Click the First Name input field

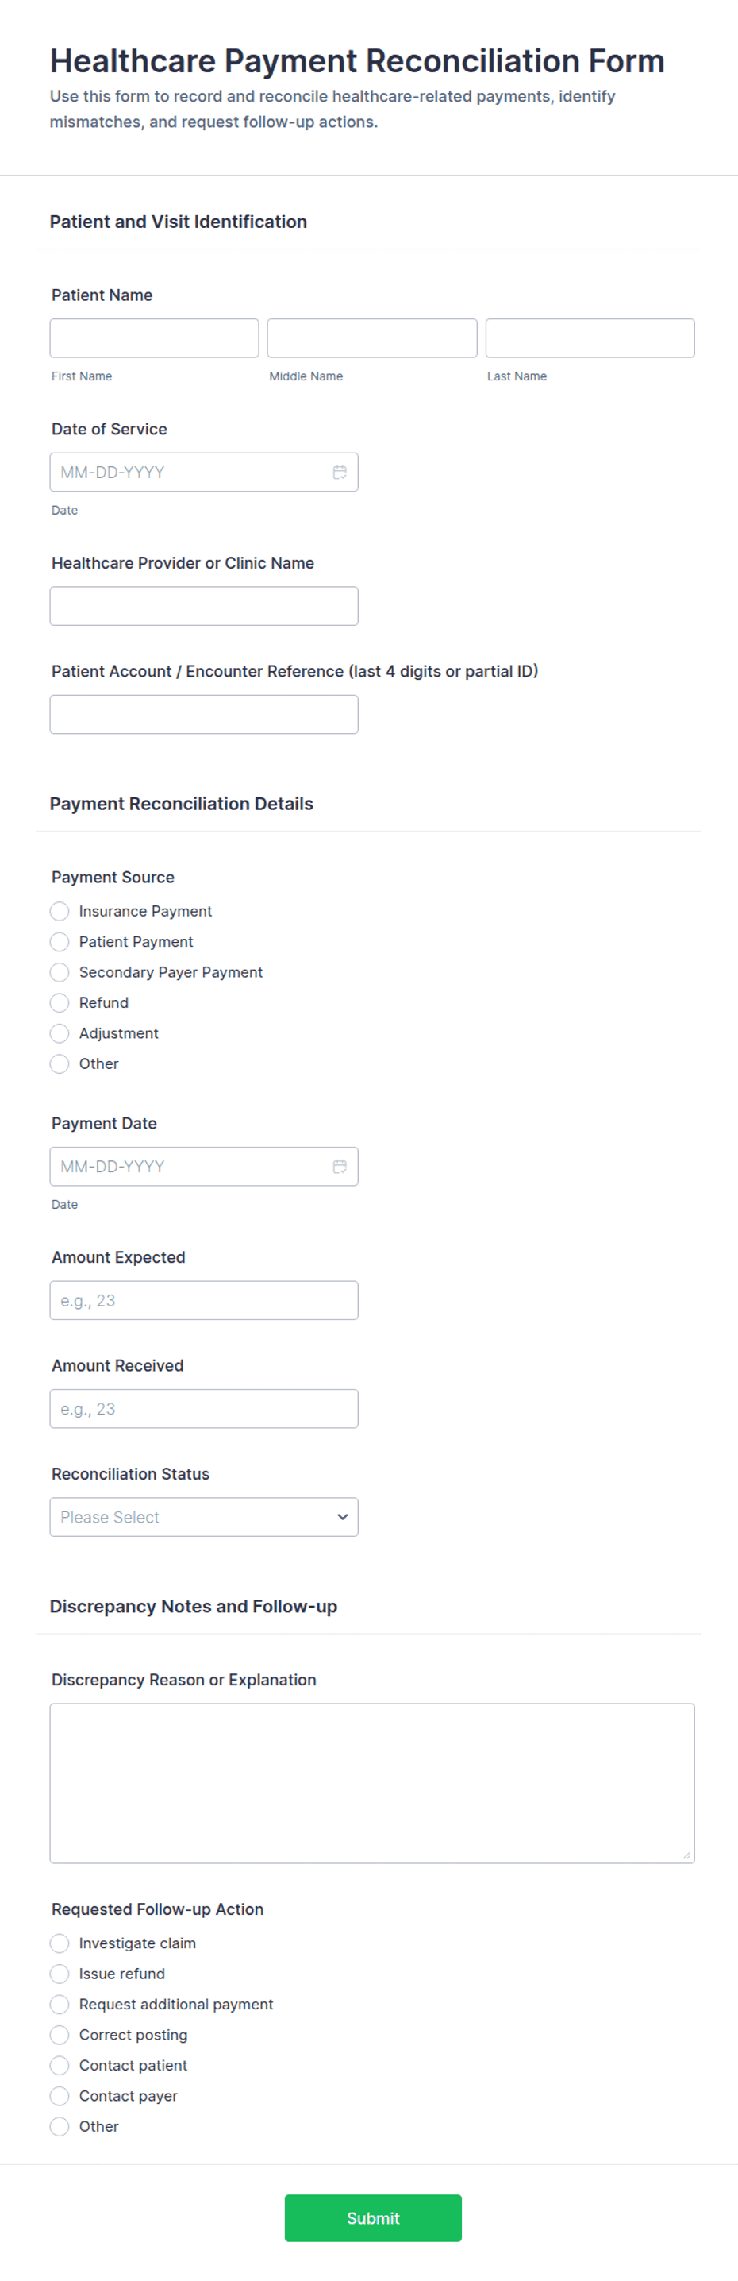[x=154, y=338]
